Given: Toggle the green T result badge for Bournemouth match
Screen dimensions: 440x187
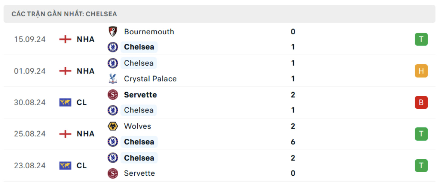Looking at the screenshot, I should (x=421, y=39).
